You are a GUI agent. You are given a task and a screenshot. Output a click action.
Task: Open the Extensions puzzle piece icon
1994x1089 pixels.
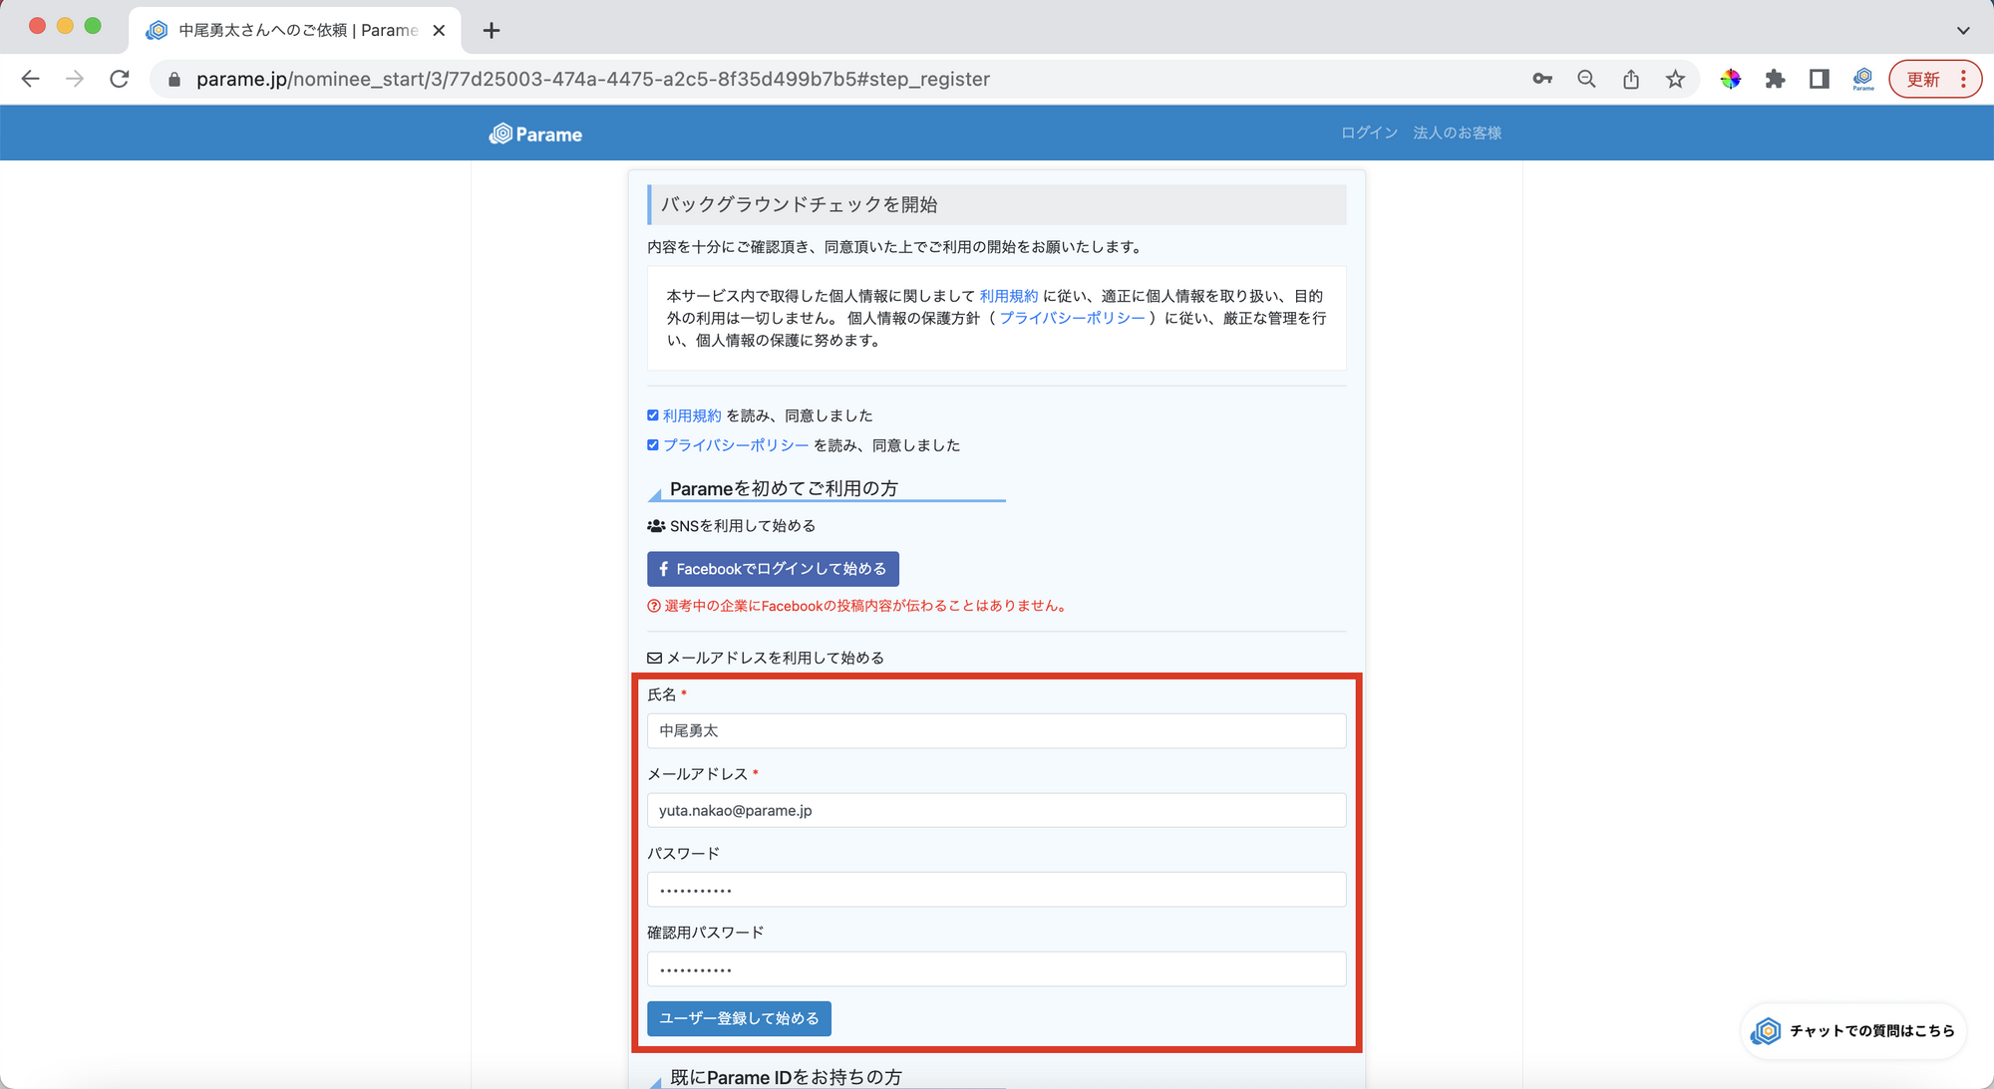(x=1775, y=79)
